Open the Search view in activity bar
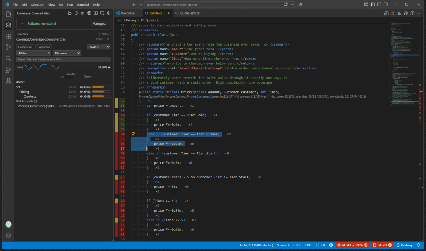 [x=9, y=59]
